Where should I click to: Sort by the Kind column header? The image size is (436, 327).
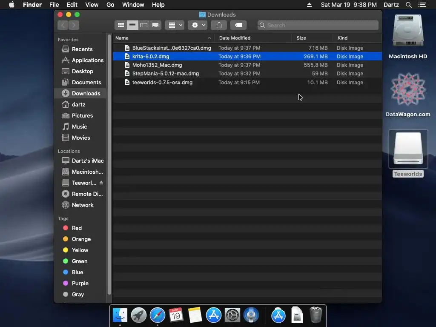[357, 38]
